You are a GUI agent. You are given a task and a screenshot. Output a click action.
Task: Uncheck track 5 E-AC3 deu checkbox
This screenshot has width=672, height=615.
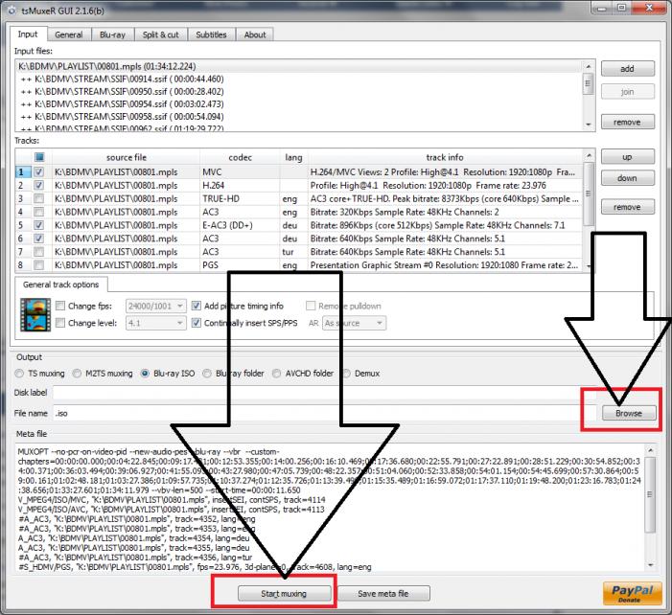[39, 225]
